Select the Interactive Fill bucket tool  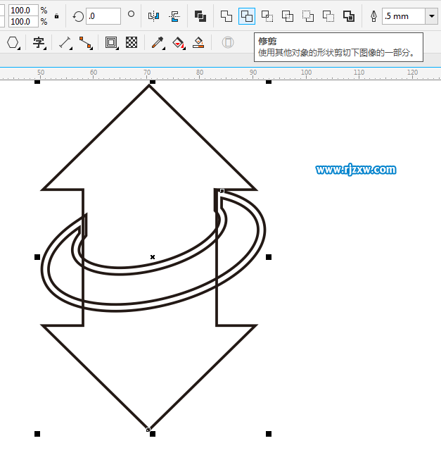tap(178, 42)
